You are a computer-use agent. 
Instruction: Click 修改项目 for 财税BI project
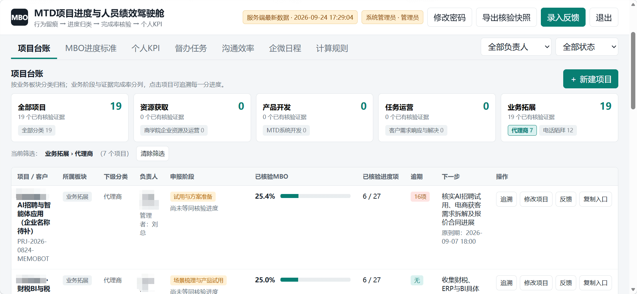pyautogui.click(x=536, y=283)
